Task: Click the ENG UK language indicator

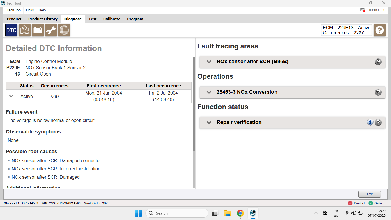Action: click(336, 213)
